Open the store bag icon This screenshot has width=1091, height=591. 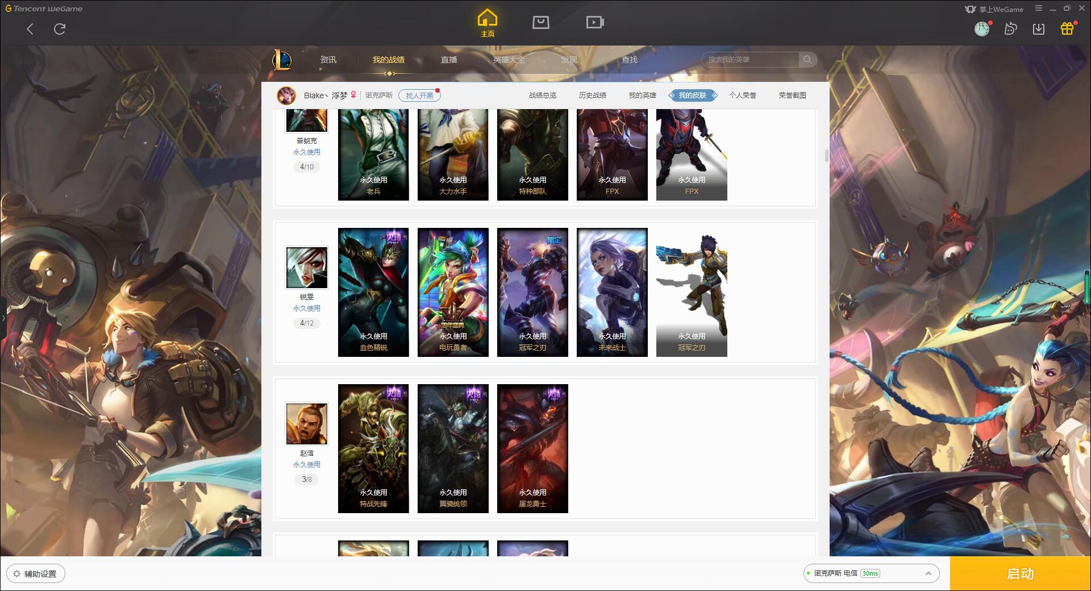(x=540, y=22)
